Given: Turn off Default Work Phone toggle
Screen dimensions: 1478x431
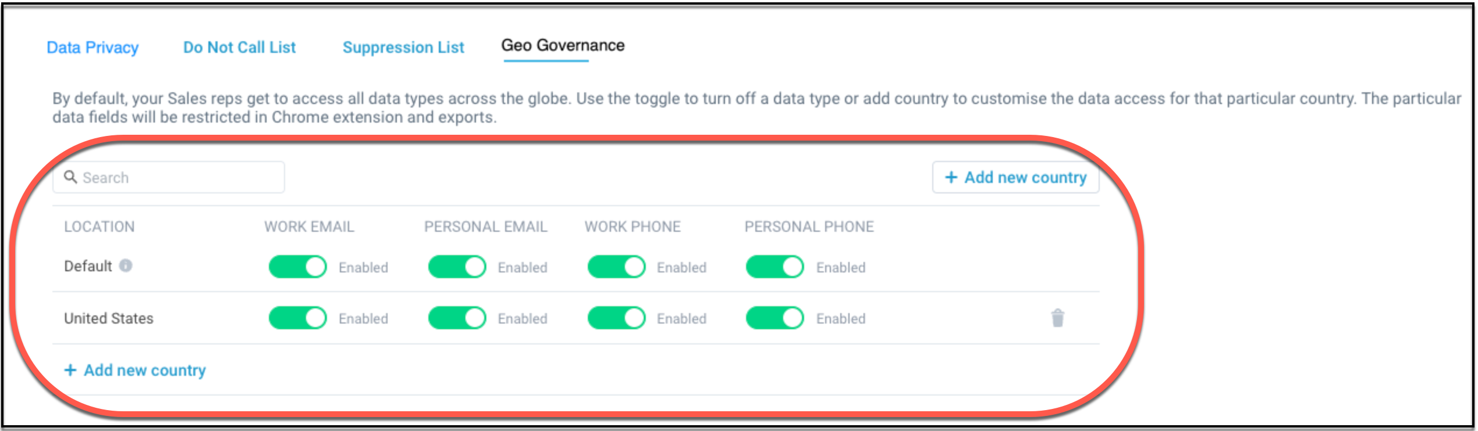Looking at the screenshot, I should [616, 267].
